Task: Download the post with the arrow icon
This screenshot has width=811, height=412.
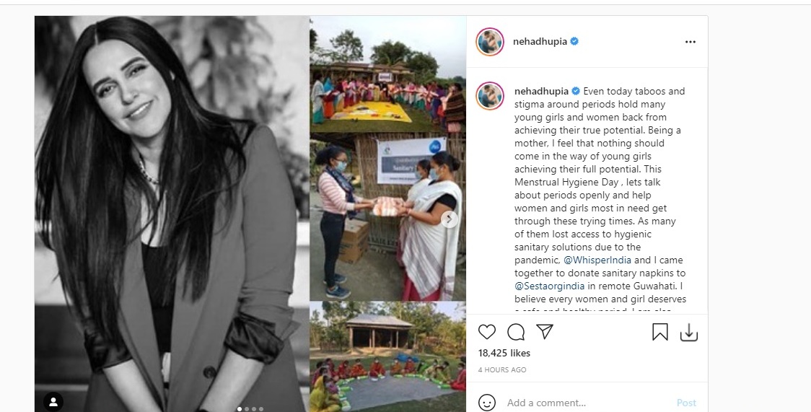Action: click(689, 333)
